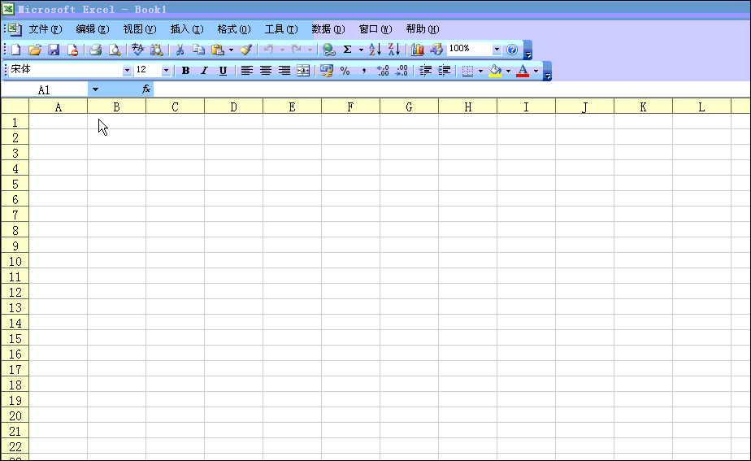Screen dimensions: 751x461
Task: Open the 窗口(W) menu
Action: point(375,29)
